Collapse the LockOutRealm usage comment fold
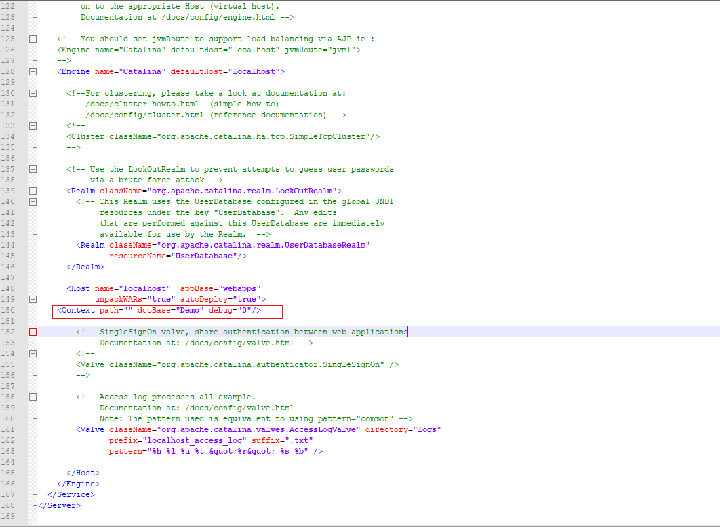Image resolution: width=720 pixels, height=527 pixels. [x=32, y=169]
